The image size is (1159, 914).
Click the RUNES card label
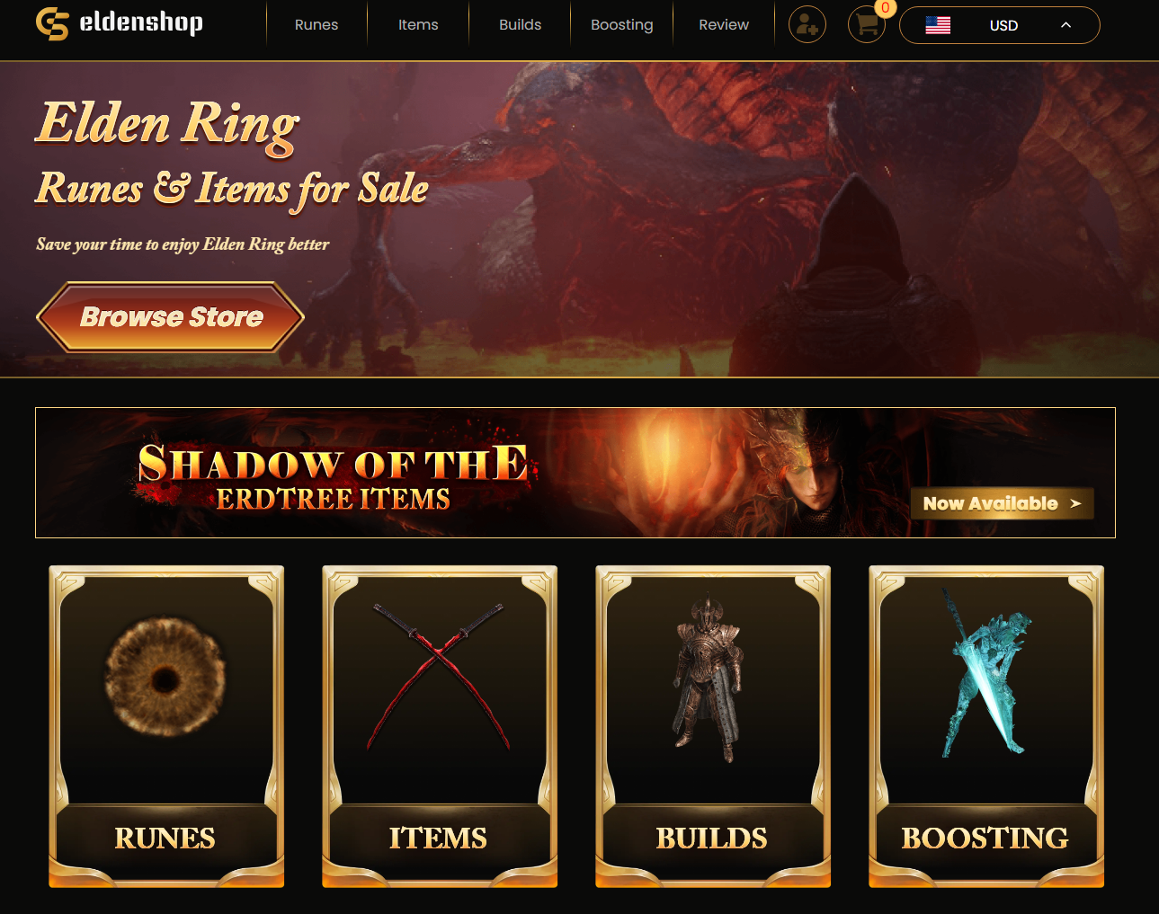point(165,838)
